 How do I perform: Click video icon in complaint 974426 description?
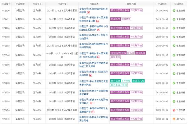(88, 12)
